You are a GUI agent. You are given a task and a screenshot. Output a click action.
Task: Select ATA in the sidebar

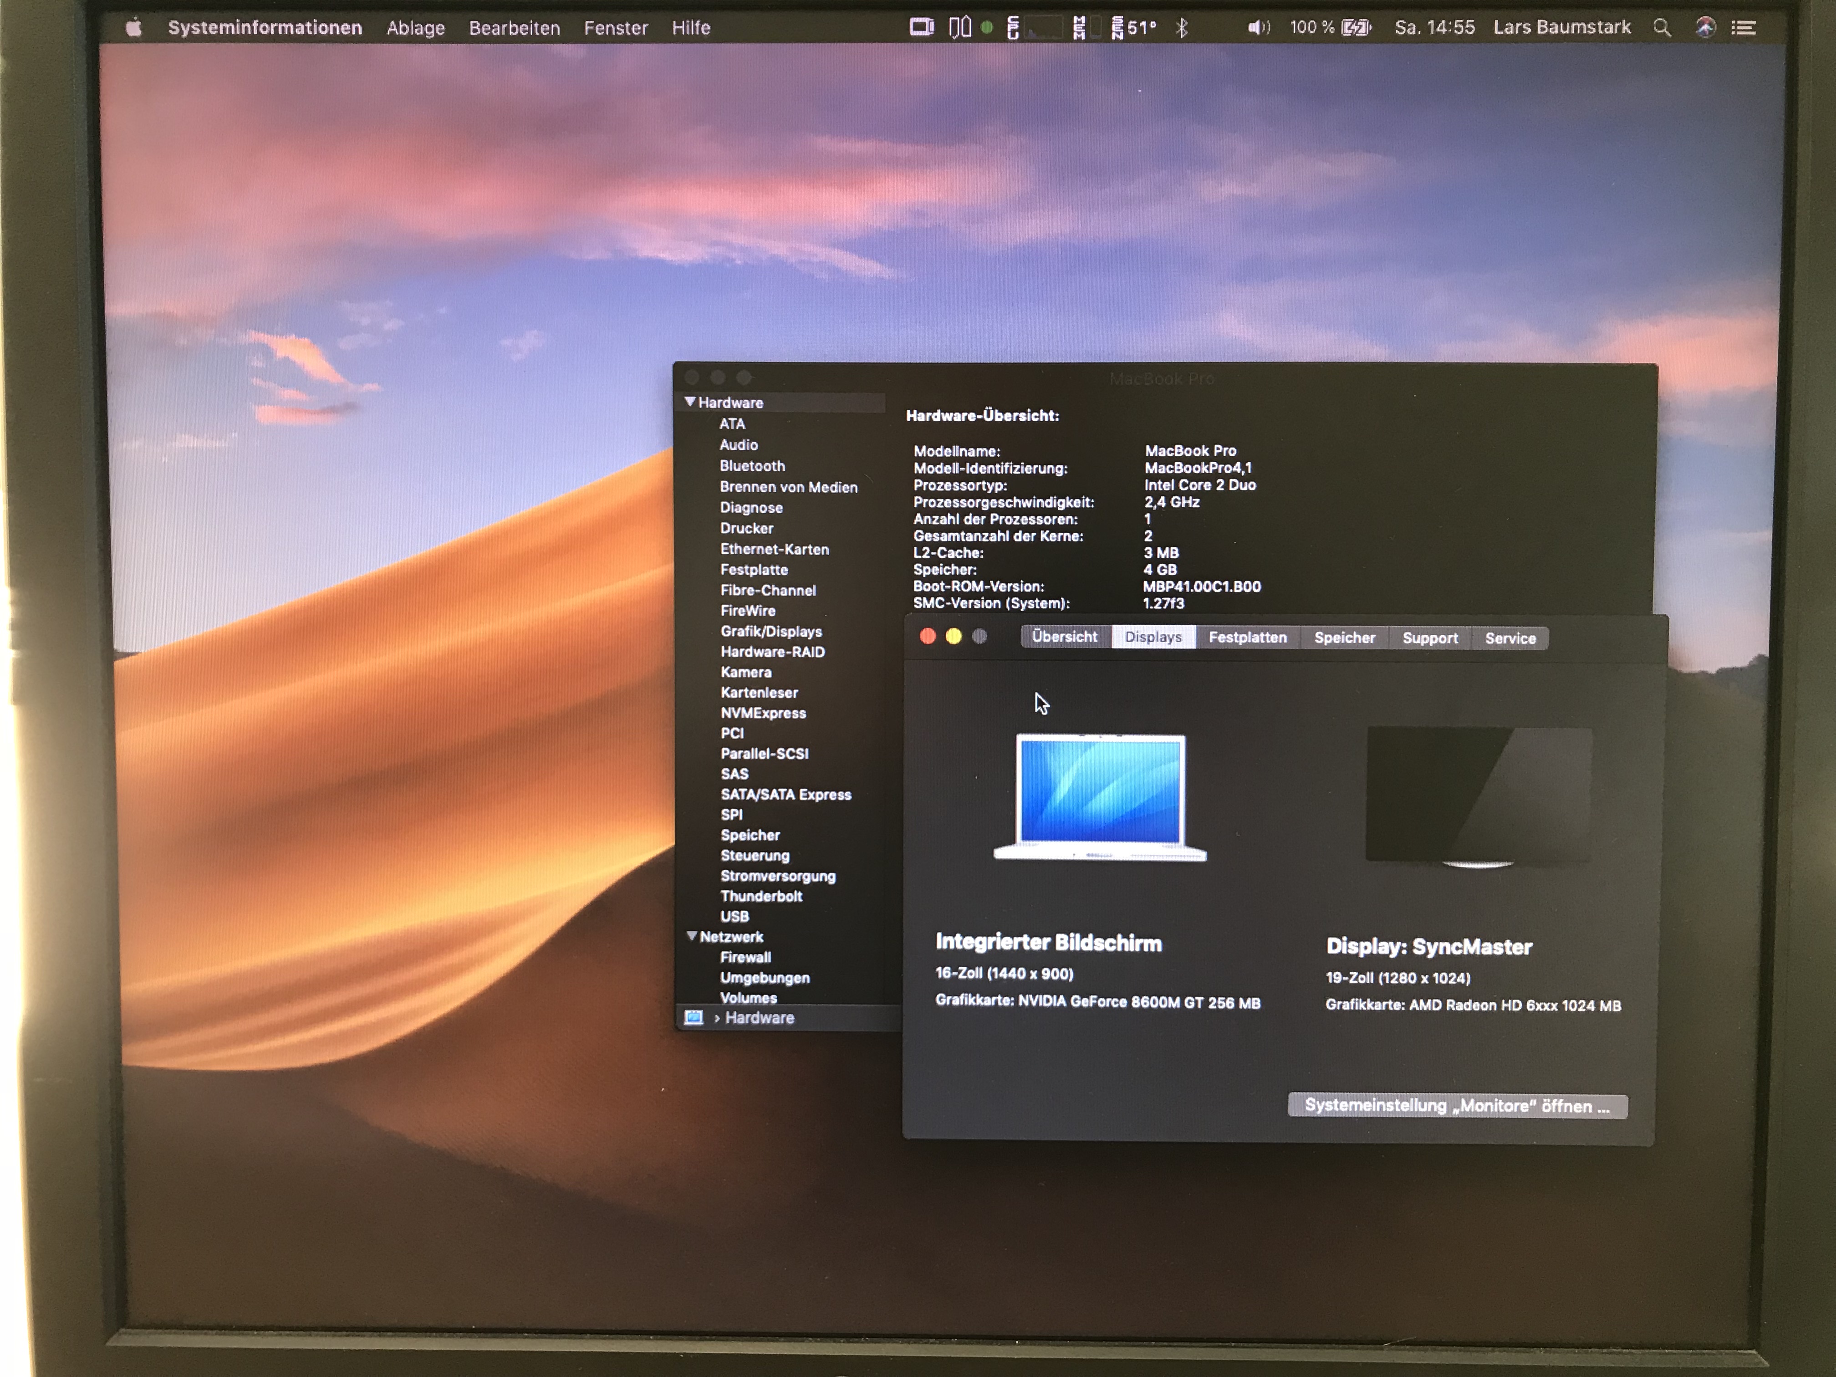(x=732, y=423)
